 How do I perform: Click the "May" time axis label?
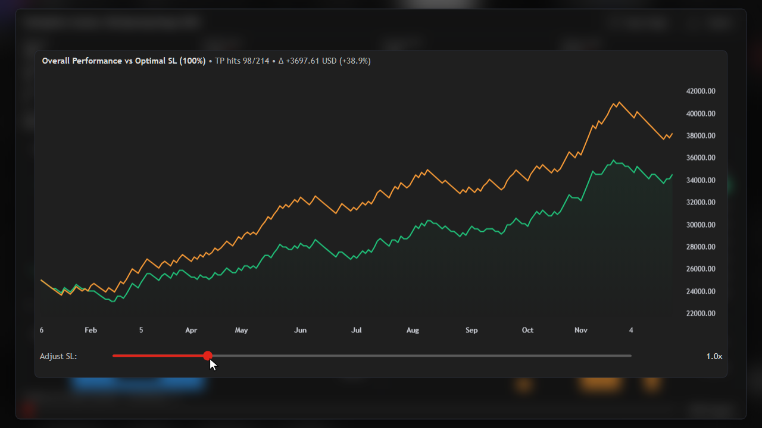click(x=241, y=330)
